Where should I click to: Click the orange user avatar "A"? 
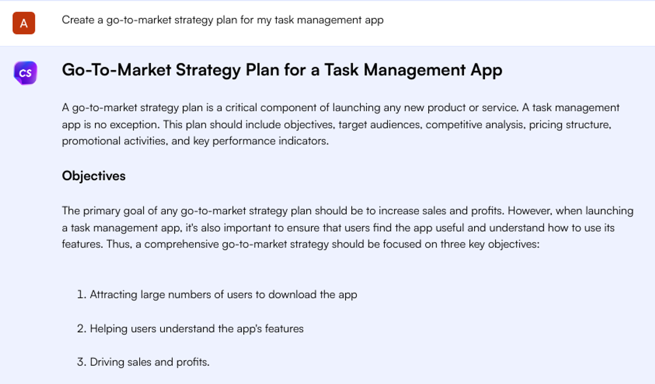click(24, 23)
